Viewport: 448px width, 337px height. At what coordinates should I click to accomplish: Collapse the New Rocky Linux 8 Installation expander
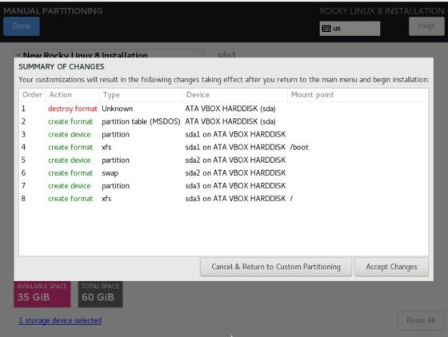point(18,55)
